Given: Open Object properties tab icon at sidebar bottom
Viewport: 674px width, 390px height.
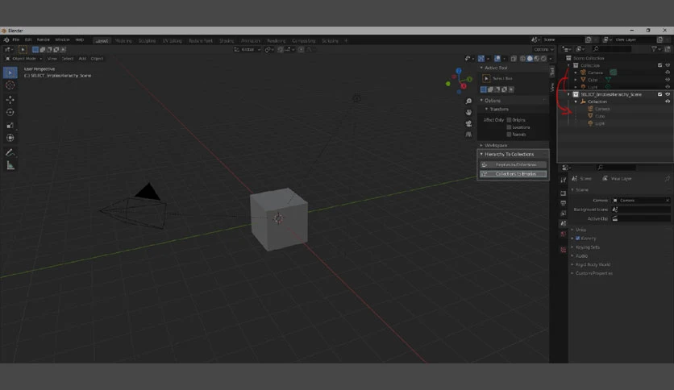Looking at the screenshot, I should [563, 250].
